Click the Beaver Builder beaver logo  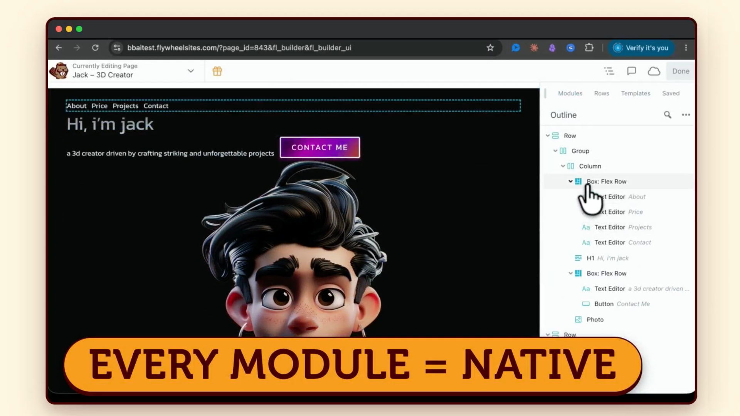point(59,71)
